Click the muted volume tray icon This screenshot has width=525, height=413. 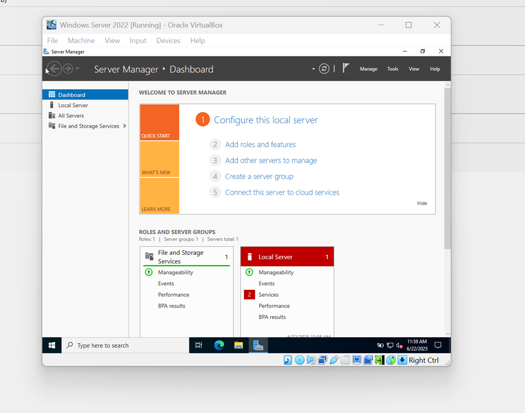click(x=399, y=345)
